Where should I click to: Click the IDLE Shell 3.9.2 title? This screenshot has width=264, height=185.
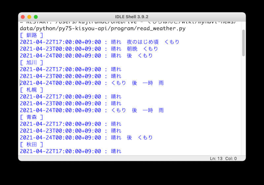(x=132, y=17)
